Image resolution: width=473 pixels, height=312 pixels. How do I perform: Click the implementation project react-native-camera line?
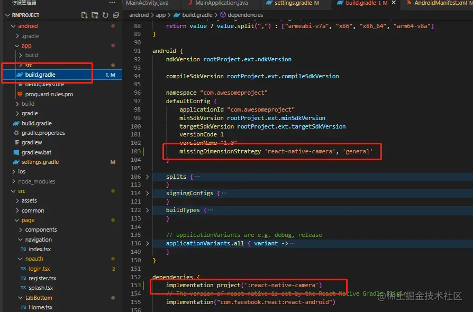coord(244,285)
